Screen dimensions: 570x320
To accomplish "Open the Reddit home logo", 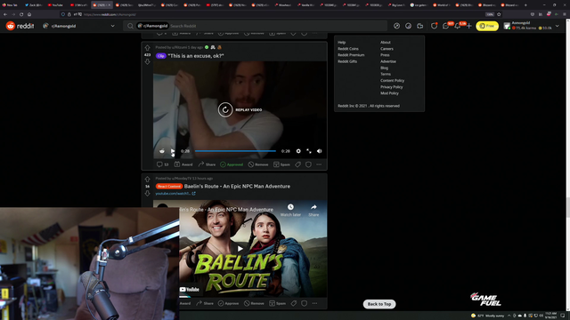I will [20, 26].
